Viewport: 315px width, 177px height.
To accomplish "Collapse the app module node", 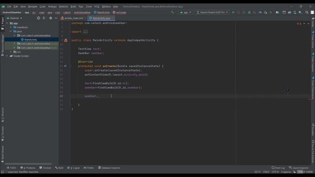I will tap(7, 23).
